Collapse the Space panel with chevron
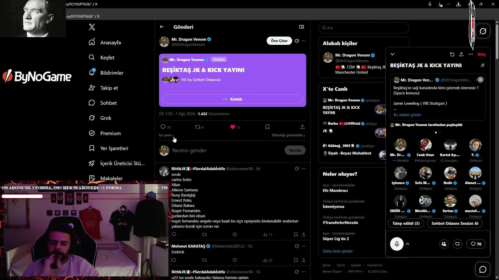Screen dimensions: 499x280 pos(393,54)
